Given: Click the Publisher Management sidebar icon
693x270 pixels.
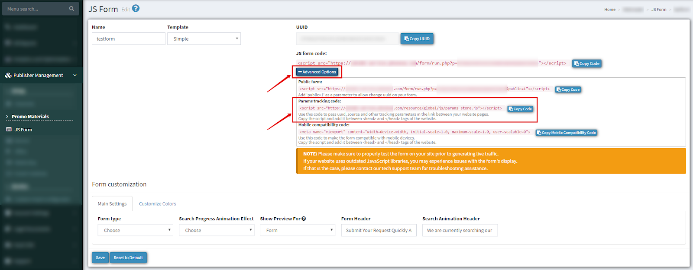Looking at the screenshot, I should point(8,75).
